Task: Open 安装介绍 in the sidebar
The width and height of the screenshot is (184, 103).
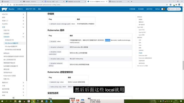Action: 6,30
